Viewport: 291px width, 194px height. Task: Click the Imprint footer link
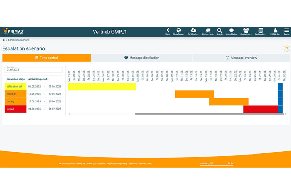click(110, 164)
